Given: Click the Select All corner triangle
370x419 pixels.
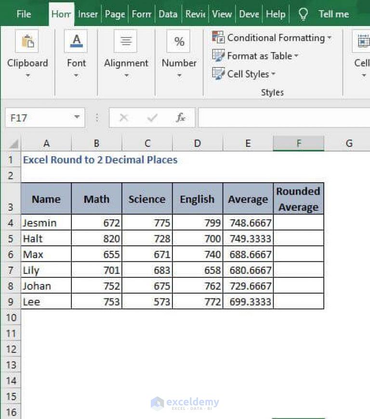Looking at the screenshot, I should (13, 144).
